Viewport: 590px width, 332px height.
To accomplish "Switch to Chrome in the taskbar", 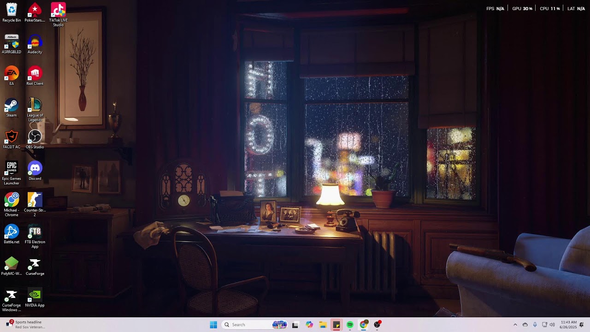I will pyautogui.click(x=364, y=325).
